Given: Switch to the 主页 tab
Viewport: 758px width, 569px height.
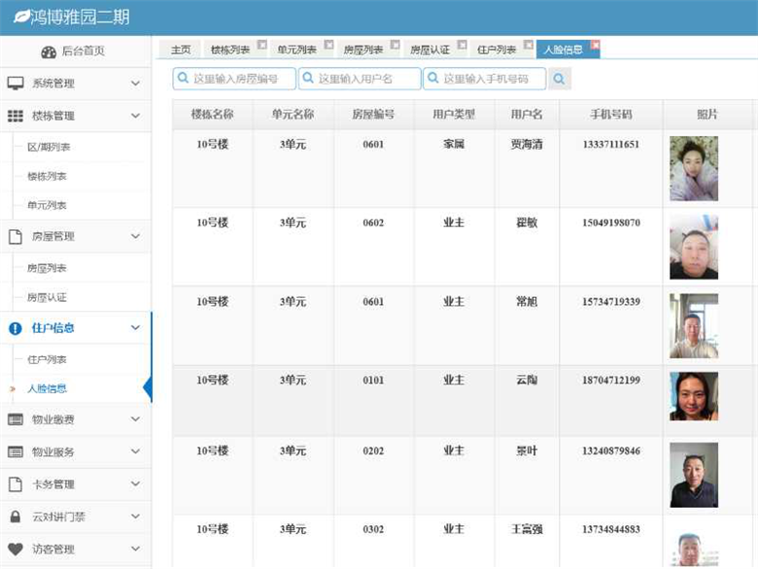Looking at the screenshot, I should click(x=181, y=50).
